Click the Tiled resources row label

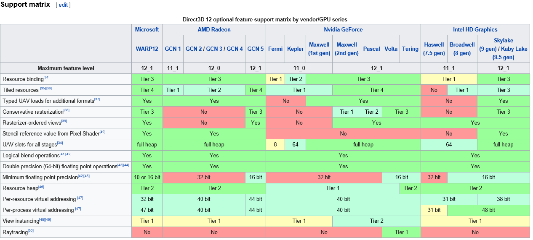[x=21, y=90]
